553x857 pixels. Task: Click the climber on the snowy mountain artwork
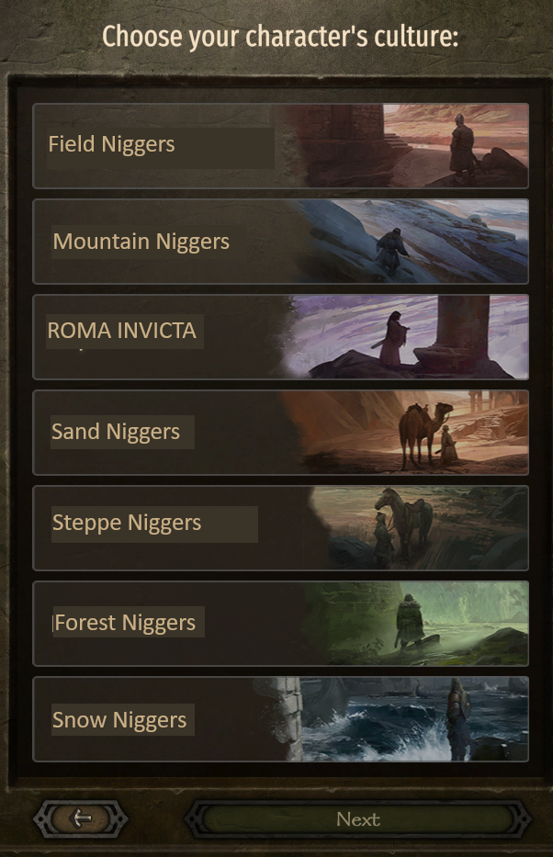coord(391,251)
